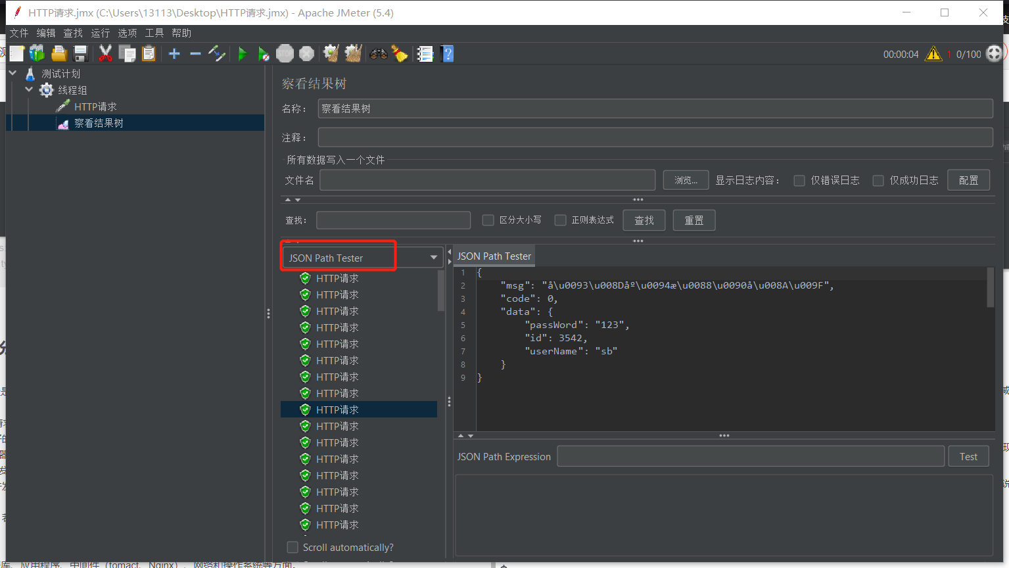Click the 测试计划 flask icon in tree
Image resolution: width=1009 pixels, height=568 pixels.
30,74
